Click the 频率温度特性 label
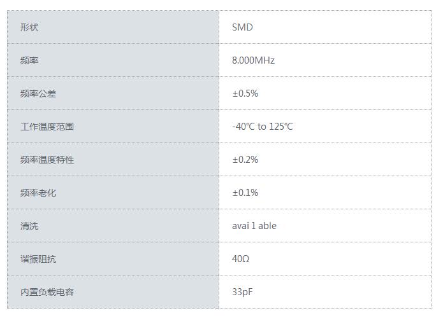This screenshot has height=320, width=436. pos(47,160)
